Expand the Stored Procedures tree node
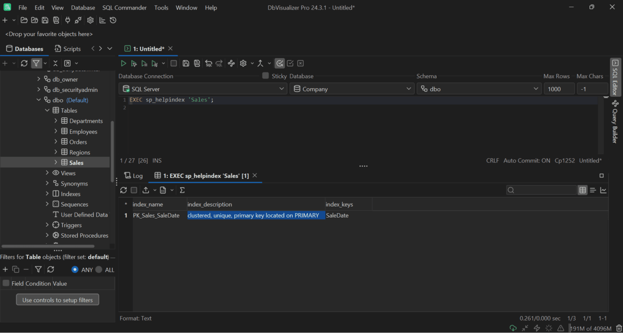The height and width of the screenshot is (333, 623). (x=47, y=235)
